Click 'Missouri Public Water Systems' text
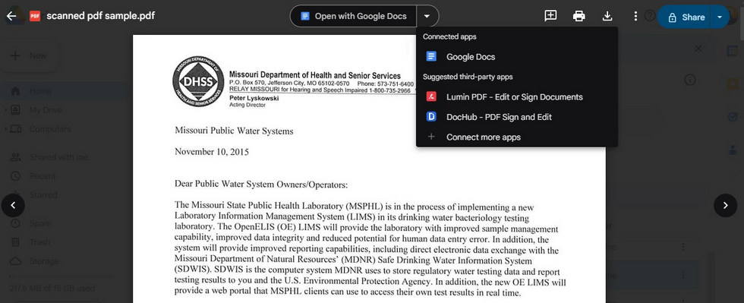Screen dimensions: 744x303 [x=234, y=131]
